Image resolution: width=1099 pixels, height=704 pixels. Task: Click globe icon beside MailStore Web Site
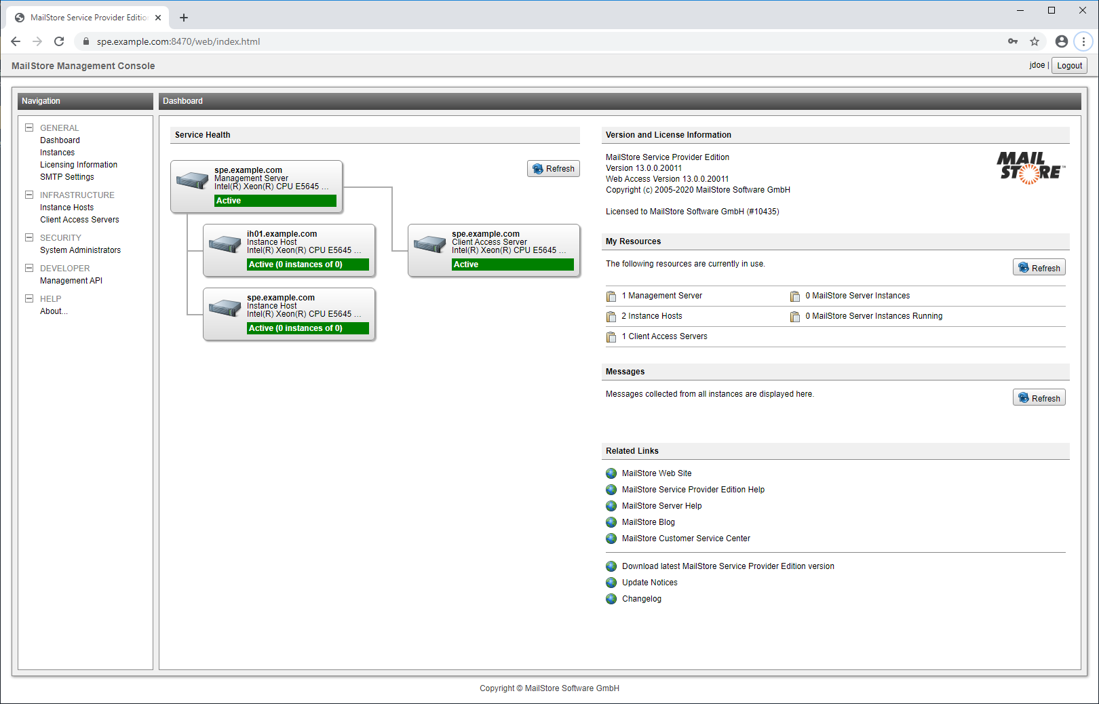tap(611, 473)
